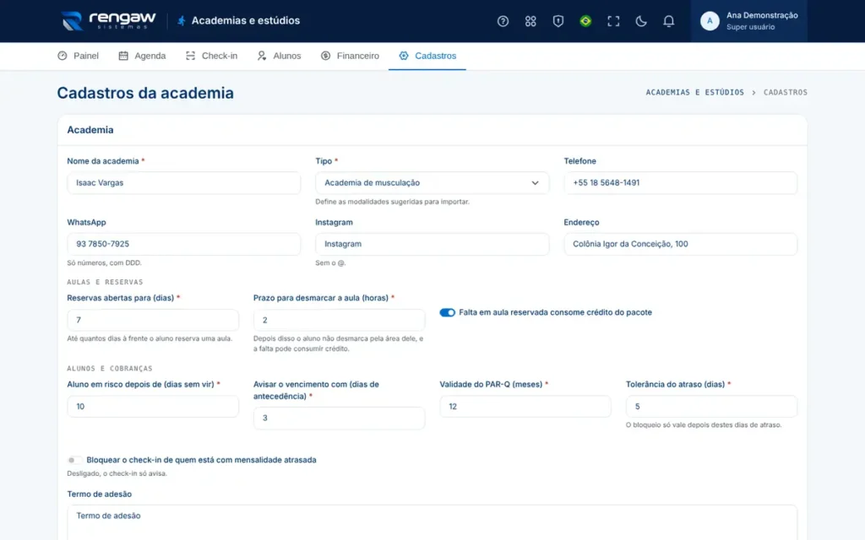
Task: Click the user avatar circle A
Action: 710,21
